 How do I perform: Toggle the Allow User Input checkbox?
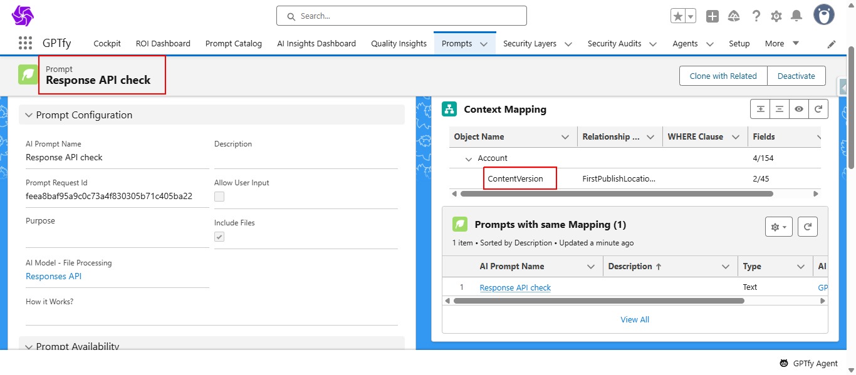[x=219, y=197]
